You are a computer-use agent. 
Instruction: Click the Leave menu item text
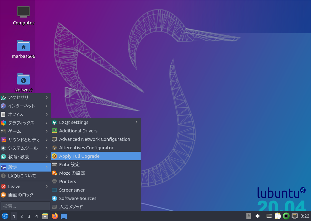(x=14, y=187)
